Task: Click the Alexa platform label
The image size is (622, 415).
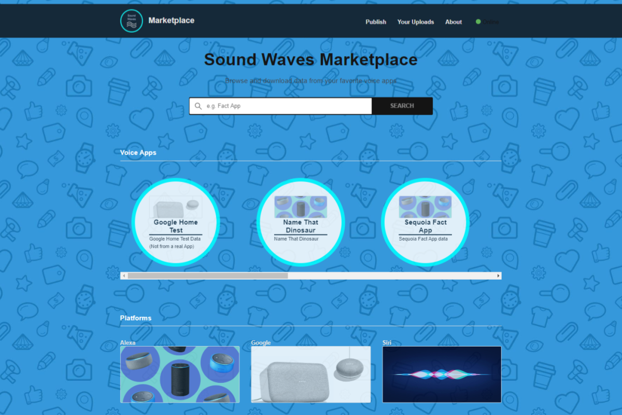Action: click(x=128, y=343)
